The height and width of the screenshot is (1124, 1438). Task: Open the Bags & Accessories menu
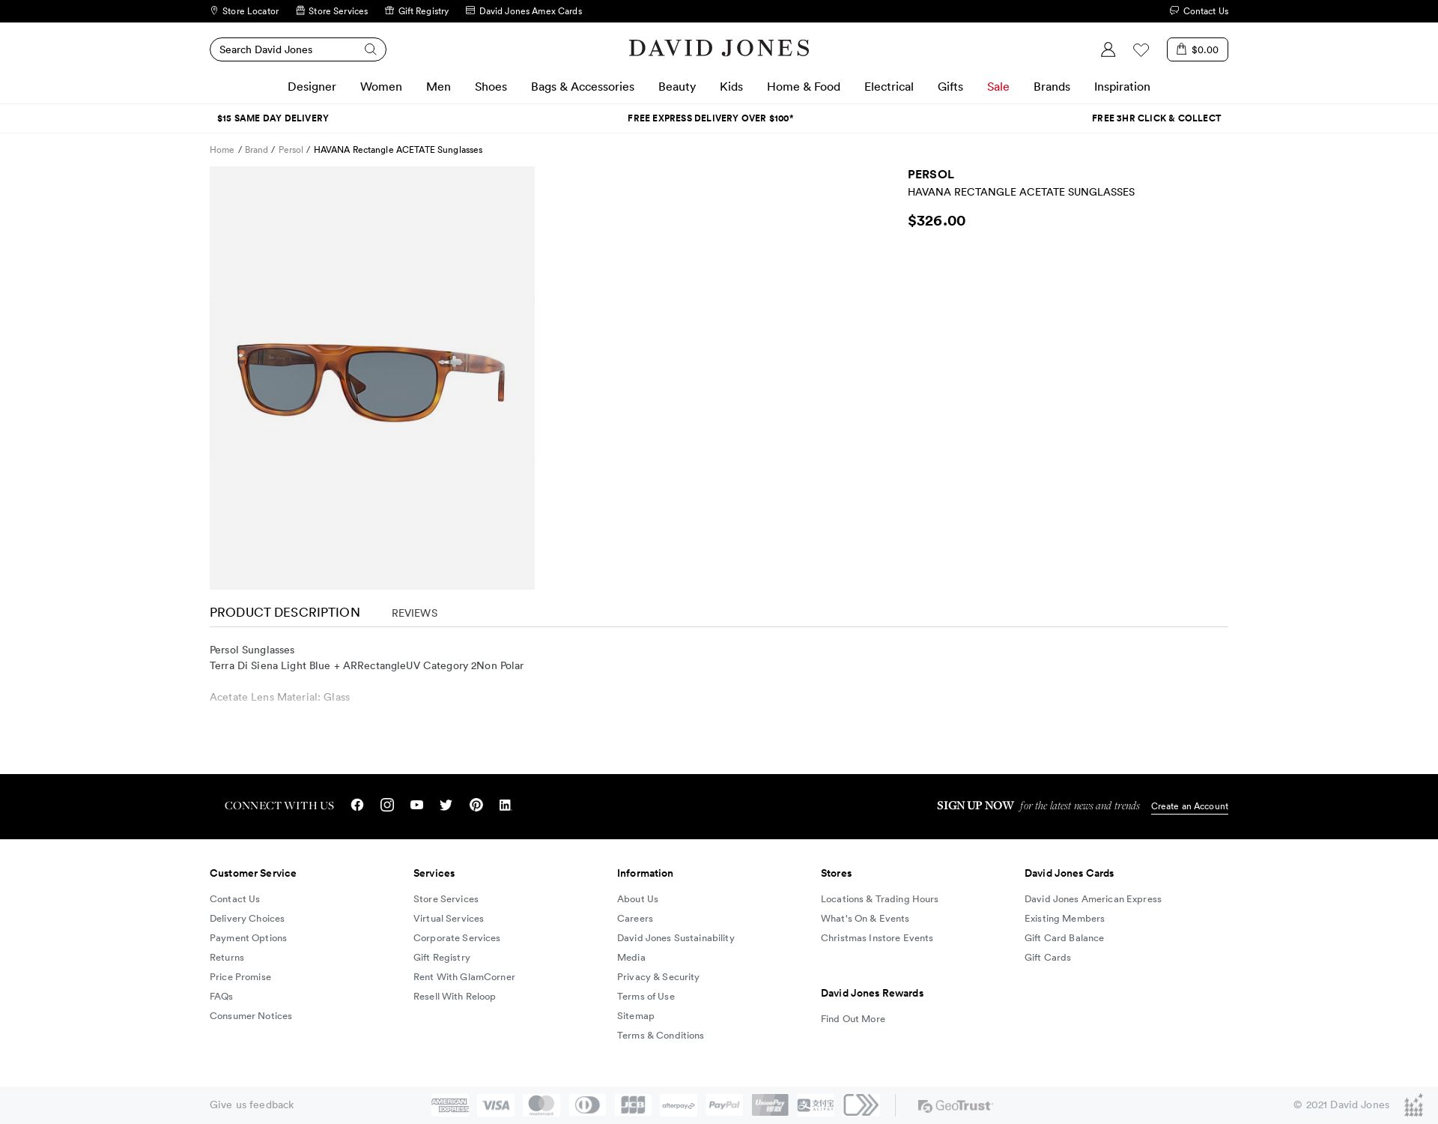tap(583, 87)
